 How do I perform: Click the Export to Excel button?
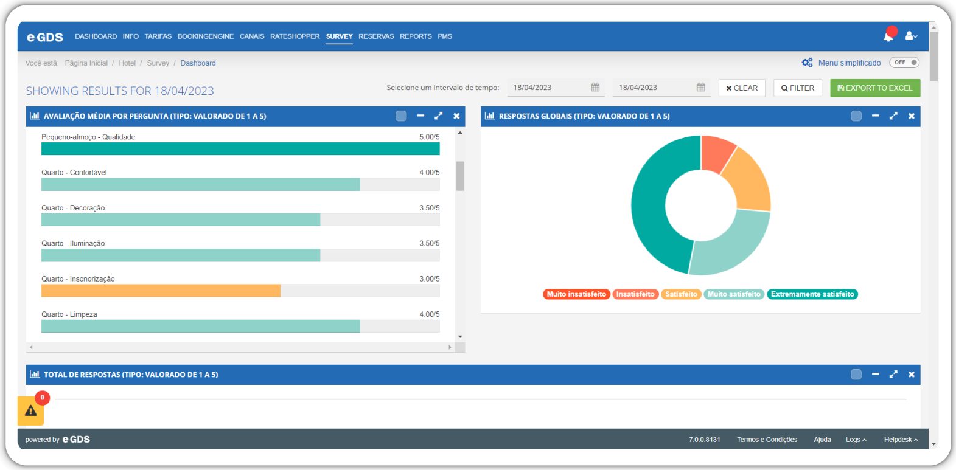[875, 88]
